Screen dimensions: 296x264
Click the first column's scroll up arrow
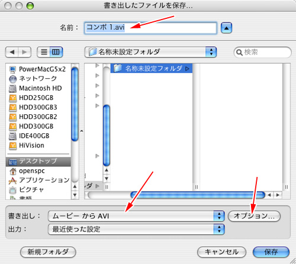pos(107,170)
